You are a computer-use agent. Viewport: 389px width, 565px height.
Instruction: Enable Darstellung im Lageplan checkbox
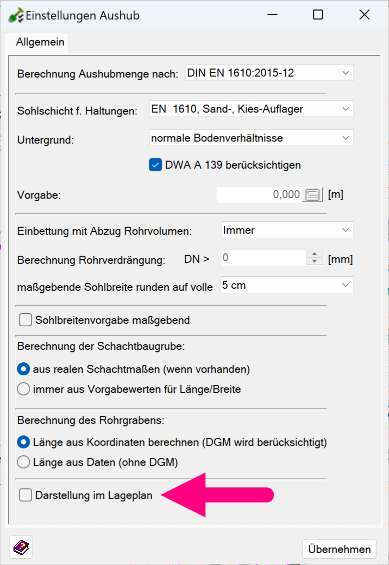coord(25,495)
